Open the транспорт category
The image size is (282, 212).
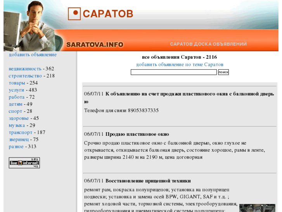click(x=21, y=132)
